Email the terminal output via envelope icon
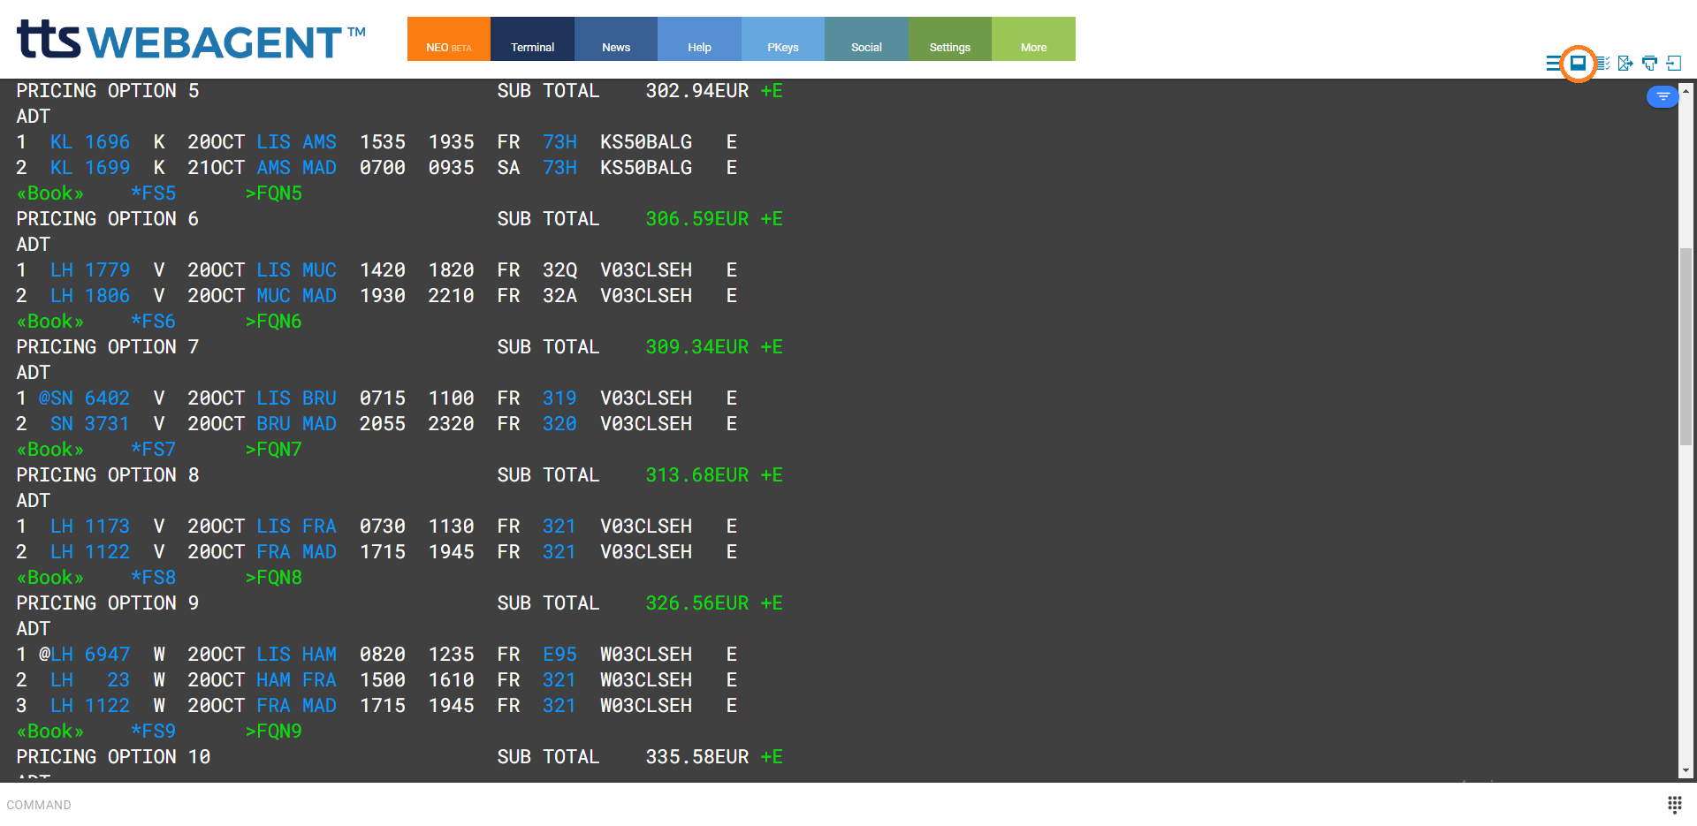The height and width of the screenshot is (826, 1697). coord(1625,63)
